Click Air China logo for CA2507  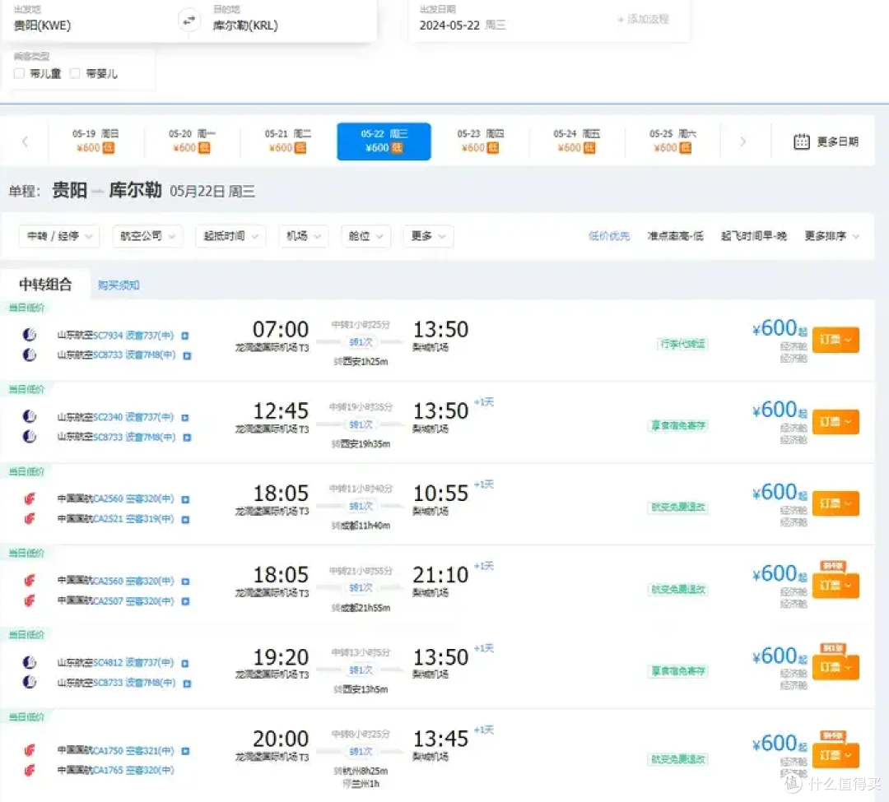click(30, 600)
